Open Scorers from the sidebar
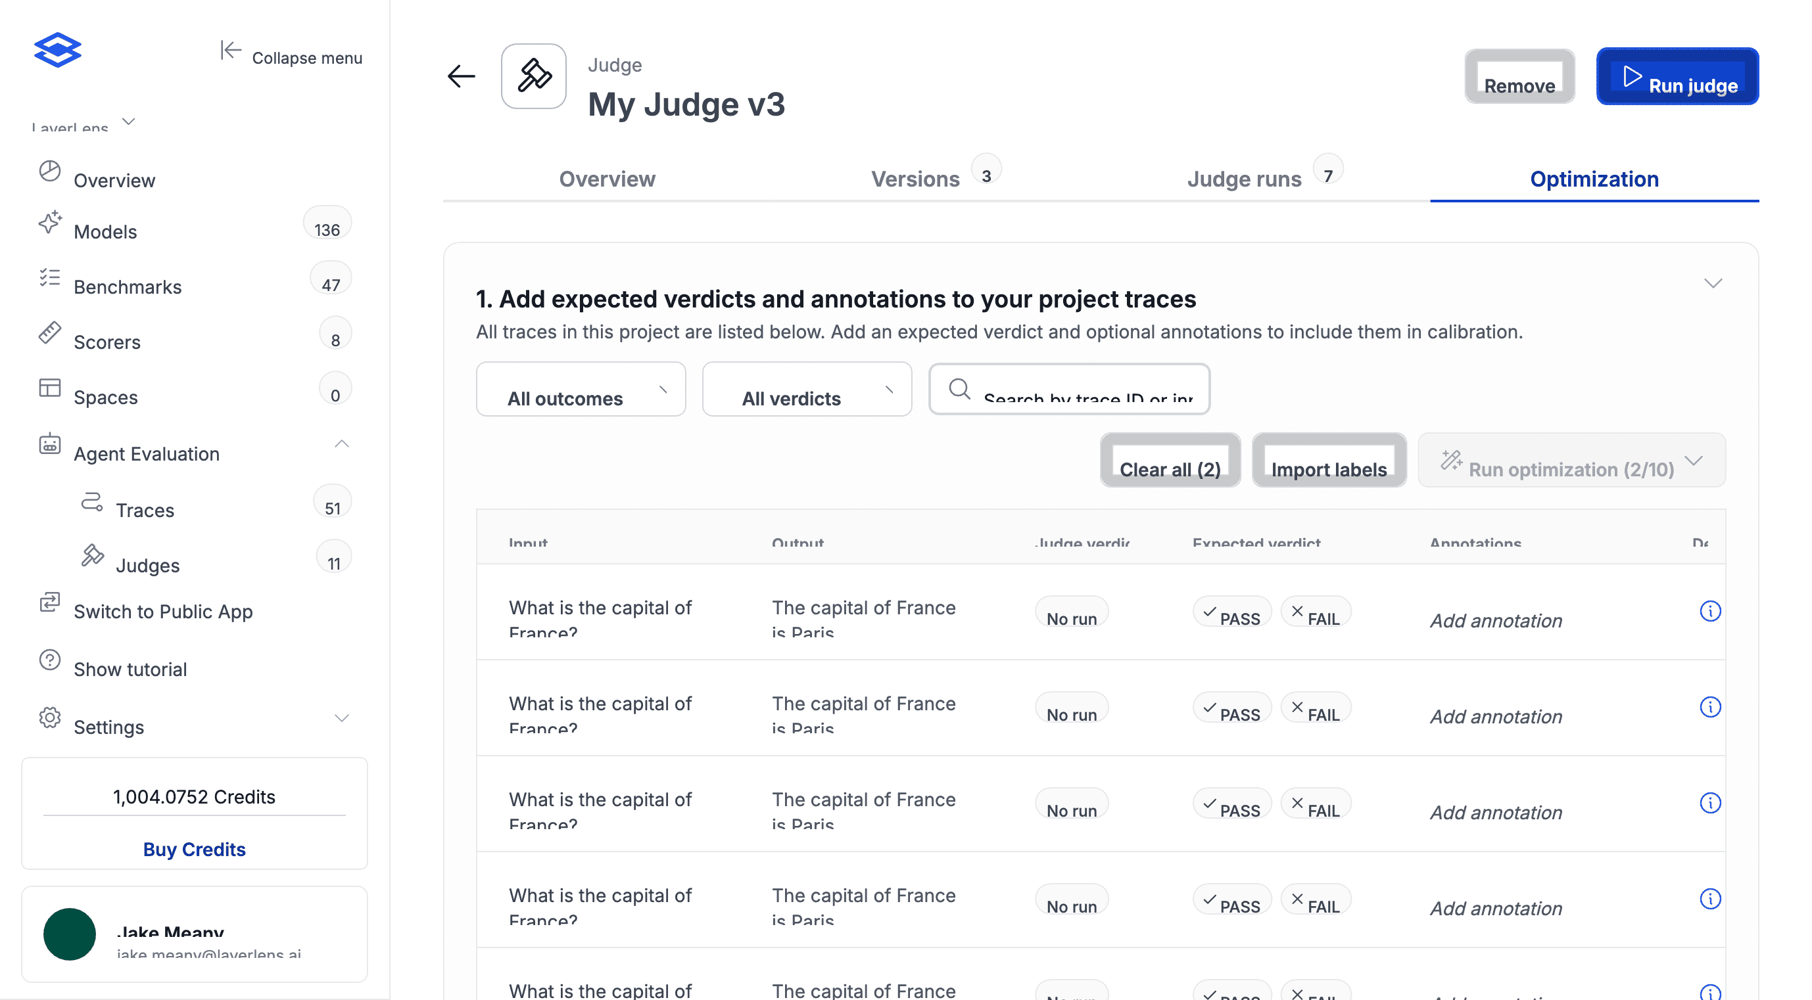 tap(107, 342)
